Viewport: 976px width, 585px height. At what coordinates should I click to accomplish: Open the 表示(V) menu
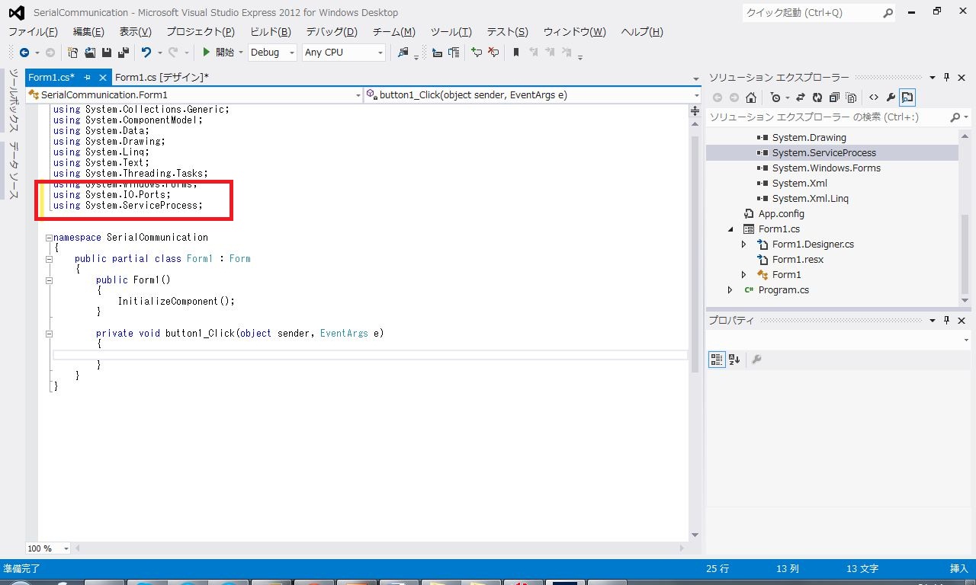pyautogui.click(x=136, y=32)
